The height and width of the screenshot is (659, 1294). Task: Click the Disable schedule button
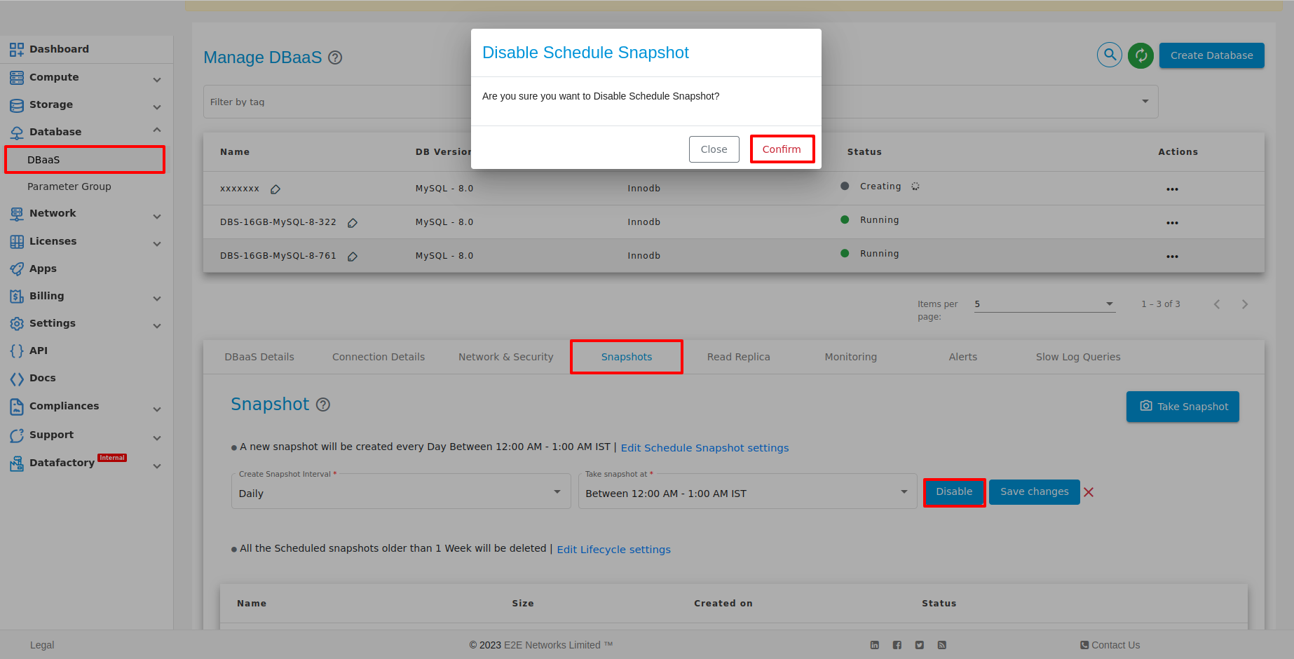(955, 492)
